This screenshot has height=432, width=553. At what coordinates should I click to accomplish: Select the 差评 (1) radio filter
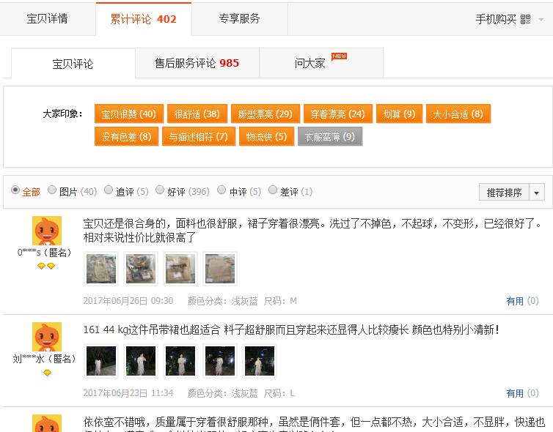point(273,190)
